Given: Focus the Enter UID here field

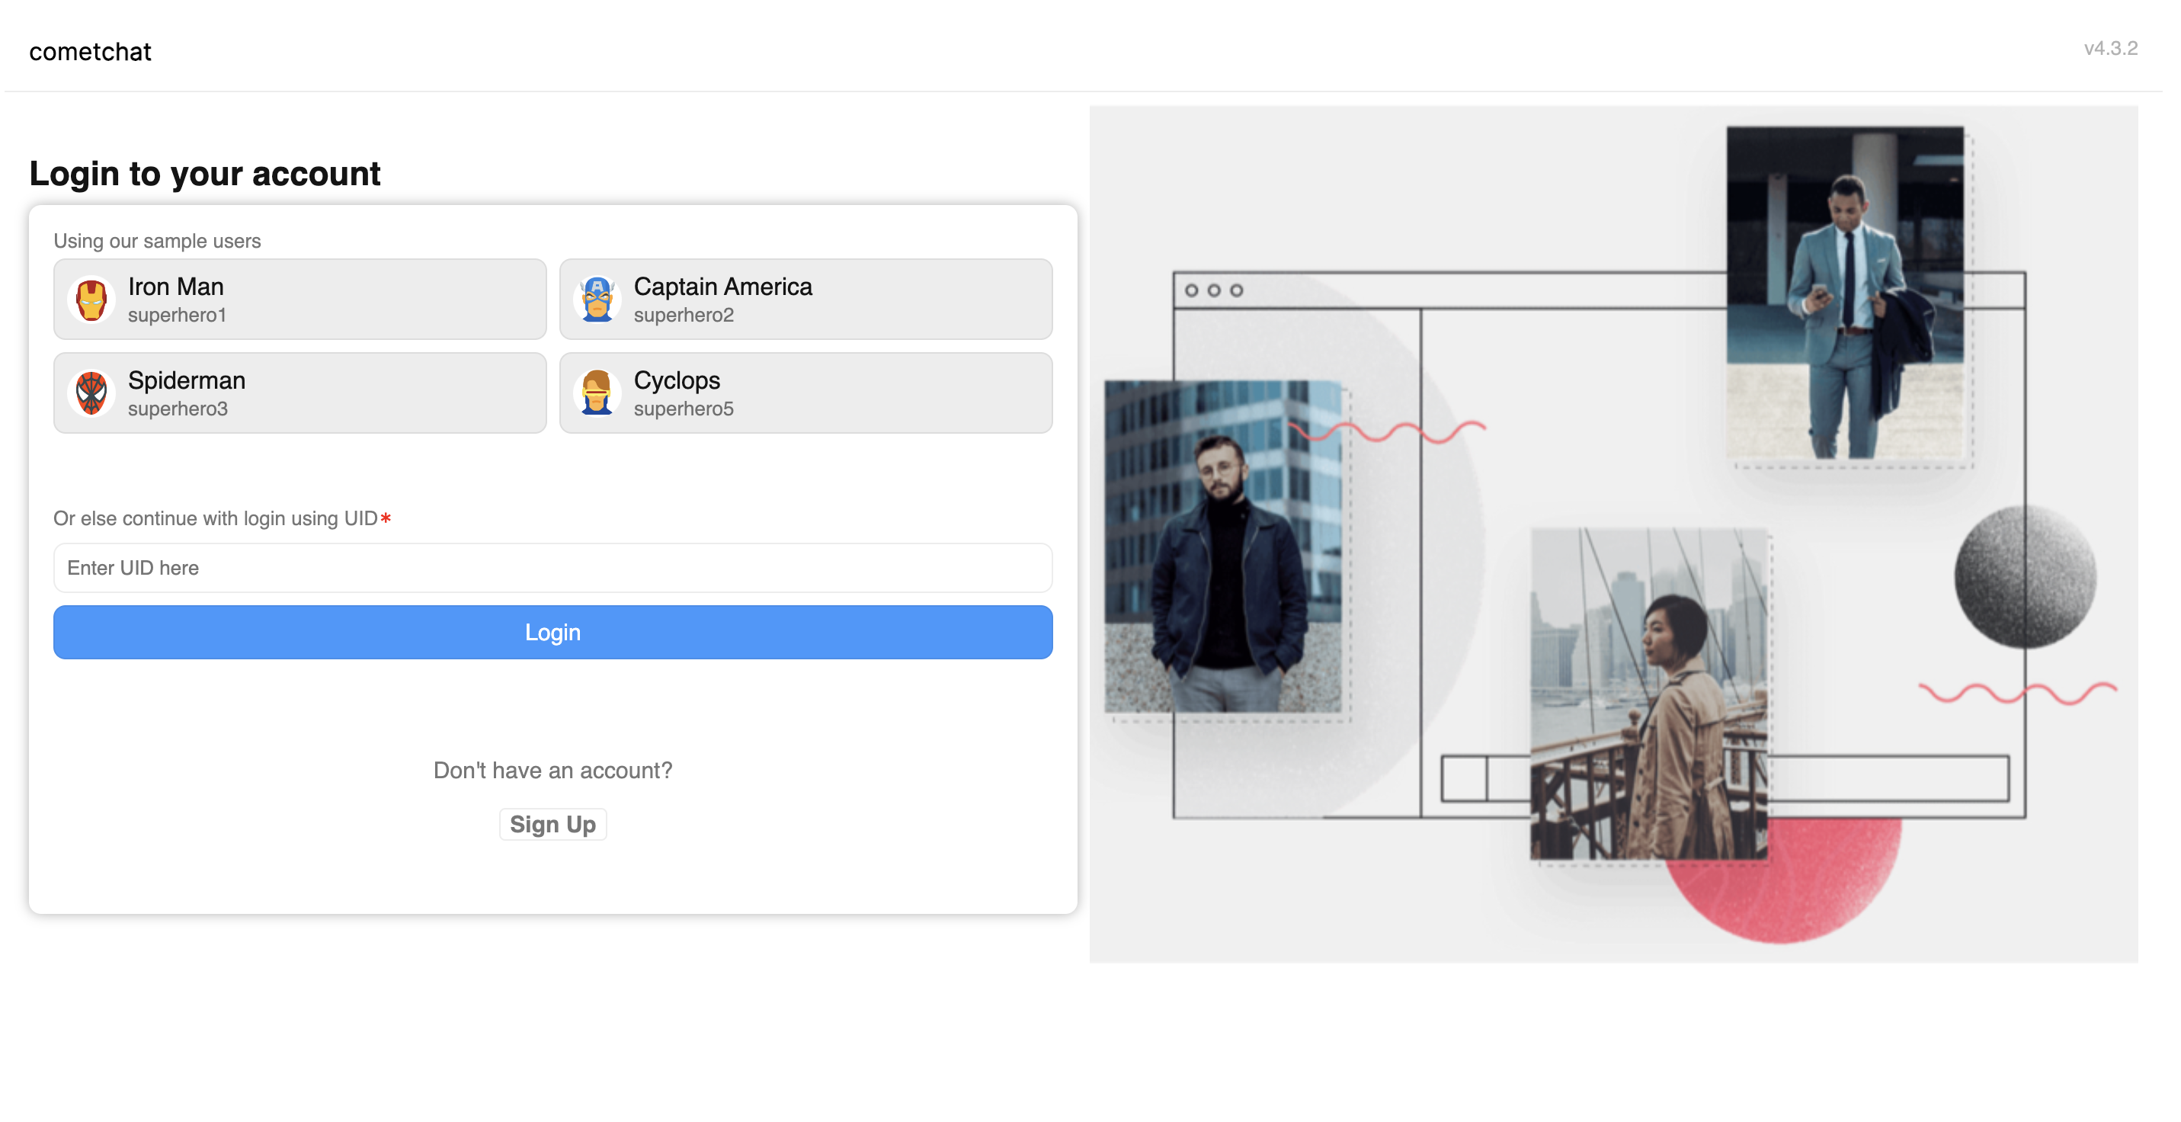Looking at the screenshot, I should pos(552,568).
